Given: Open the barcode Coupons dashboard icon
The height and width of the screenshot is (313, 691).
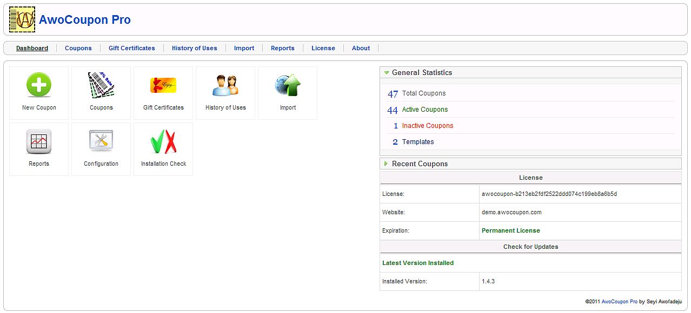Looking at the screenshot, I should coord(101,85).
